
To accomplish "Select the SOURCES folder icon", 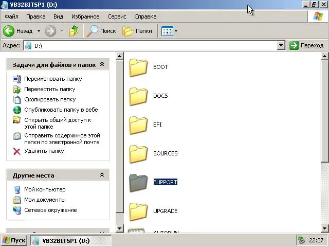I will [x=138, y=154].
